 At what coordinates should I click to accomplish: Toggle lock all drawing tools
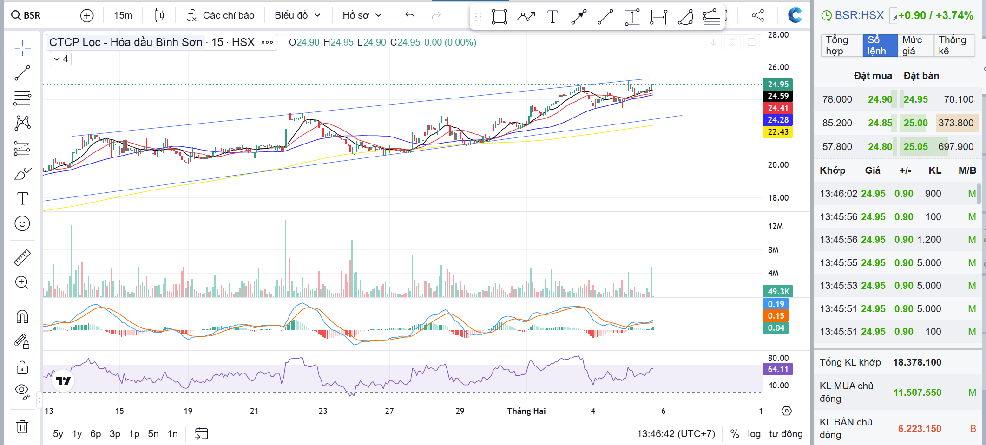pos(22,367)
